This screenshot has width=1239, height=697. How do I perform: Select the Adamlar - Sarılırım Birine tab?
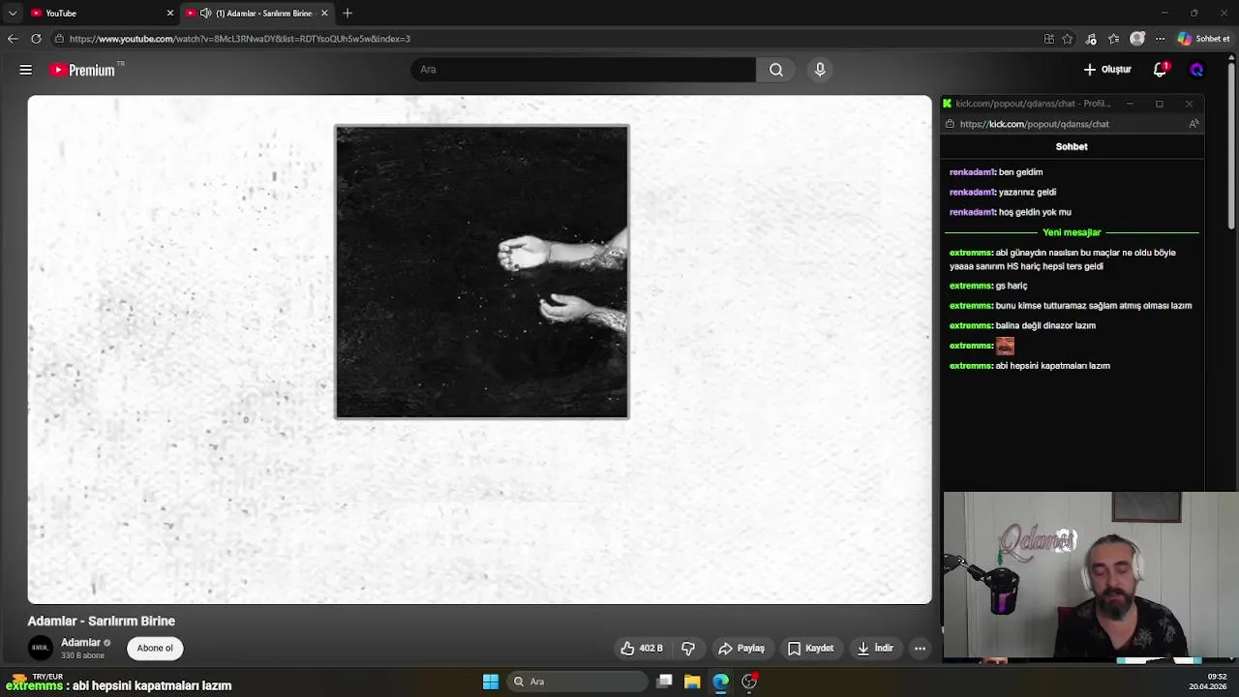257,14
